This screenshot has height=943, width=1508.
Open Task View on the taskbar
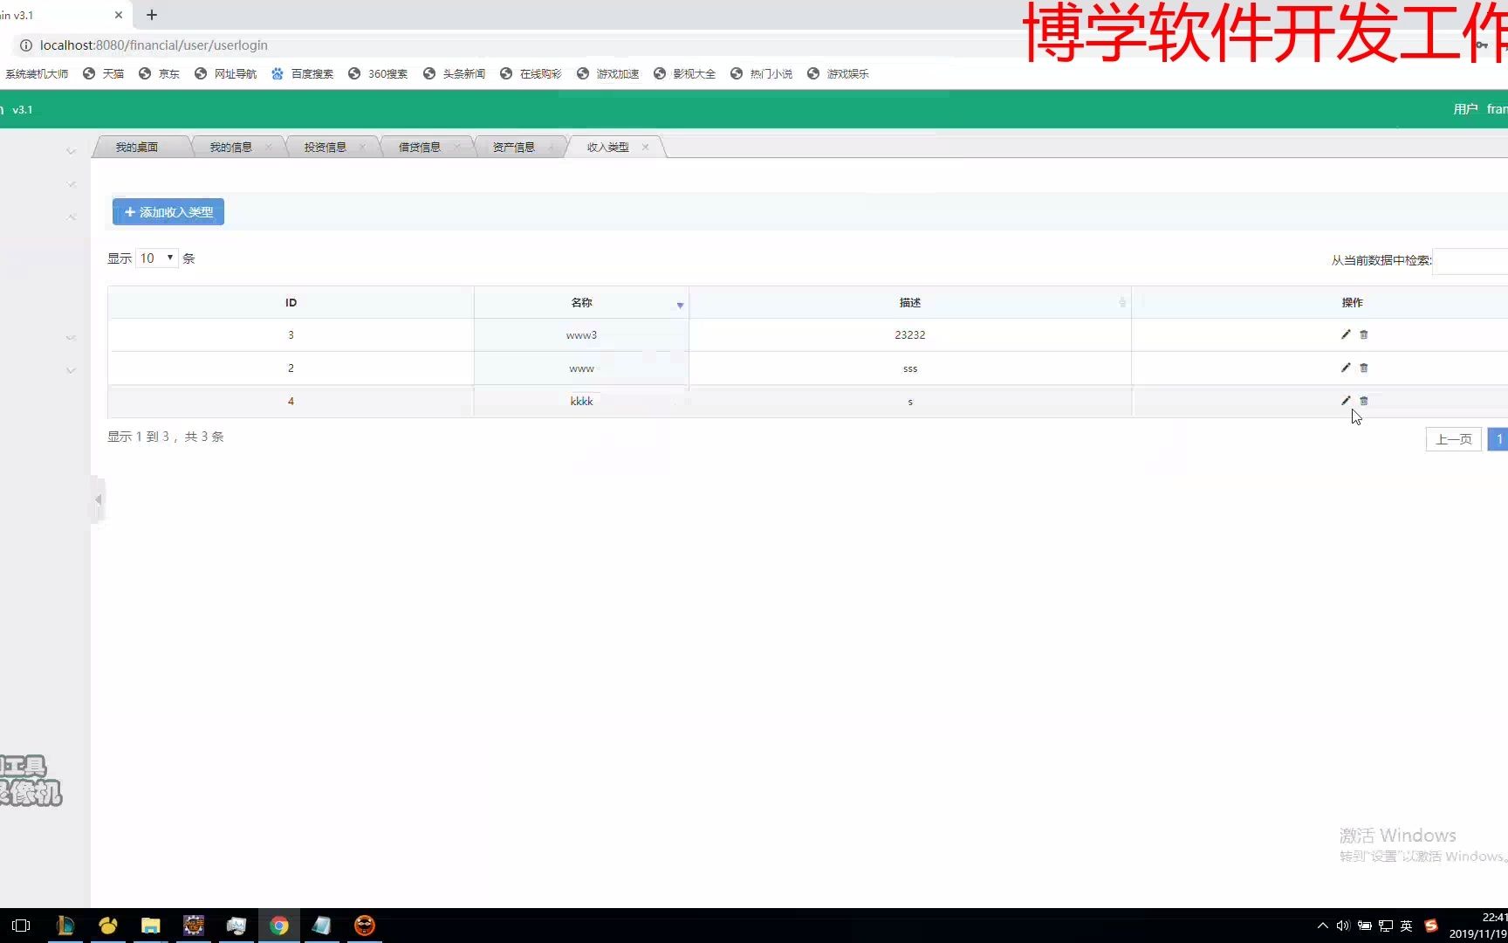coord(21,926)
